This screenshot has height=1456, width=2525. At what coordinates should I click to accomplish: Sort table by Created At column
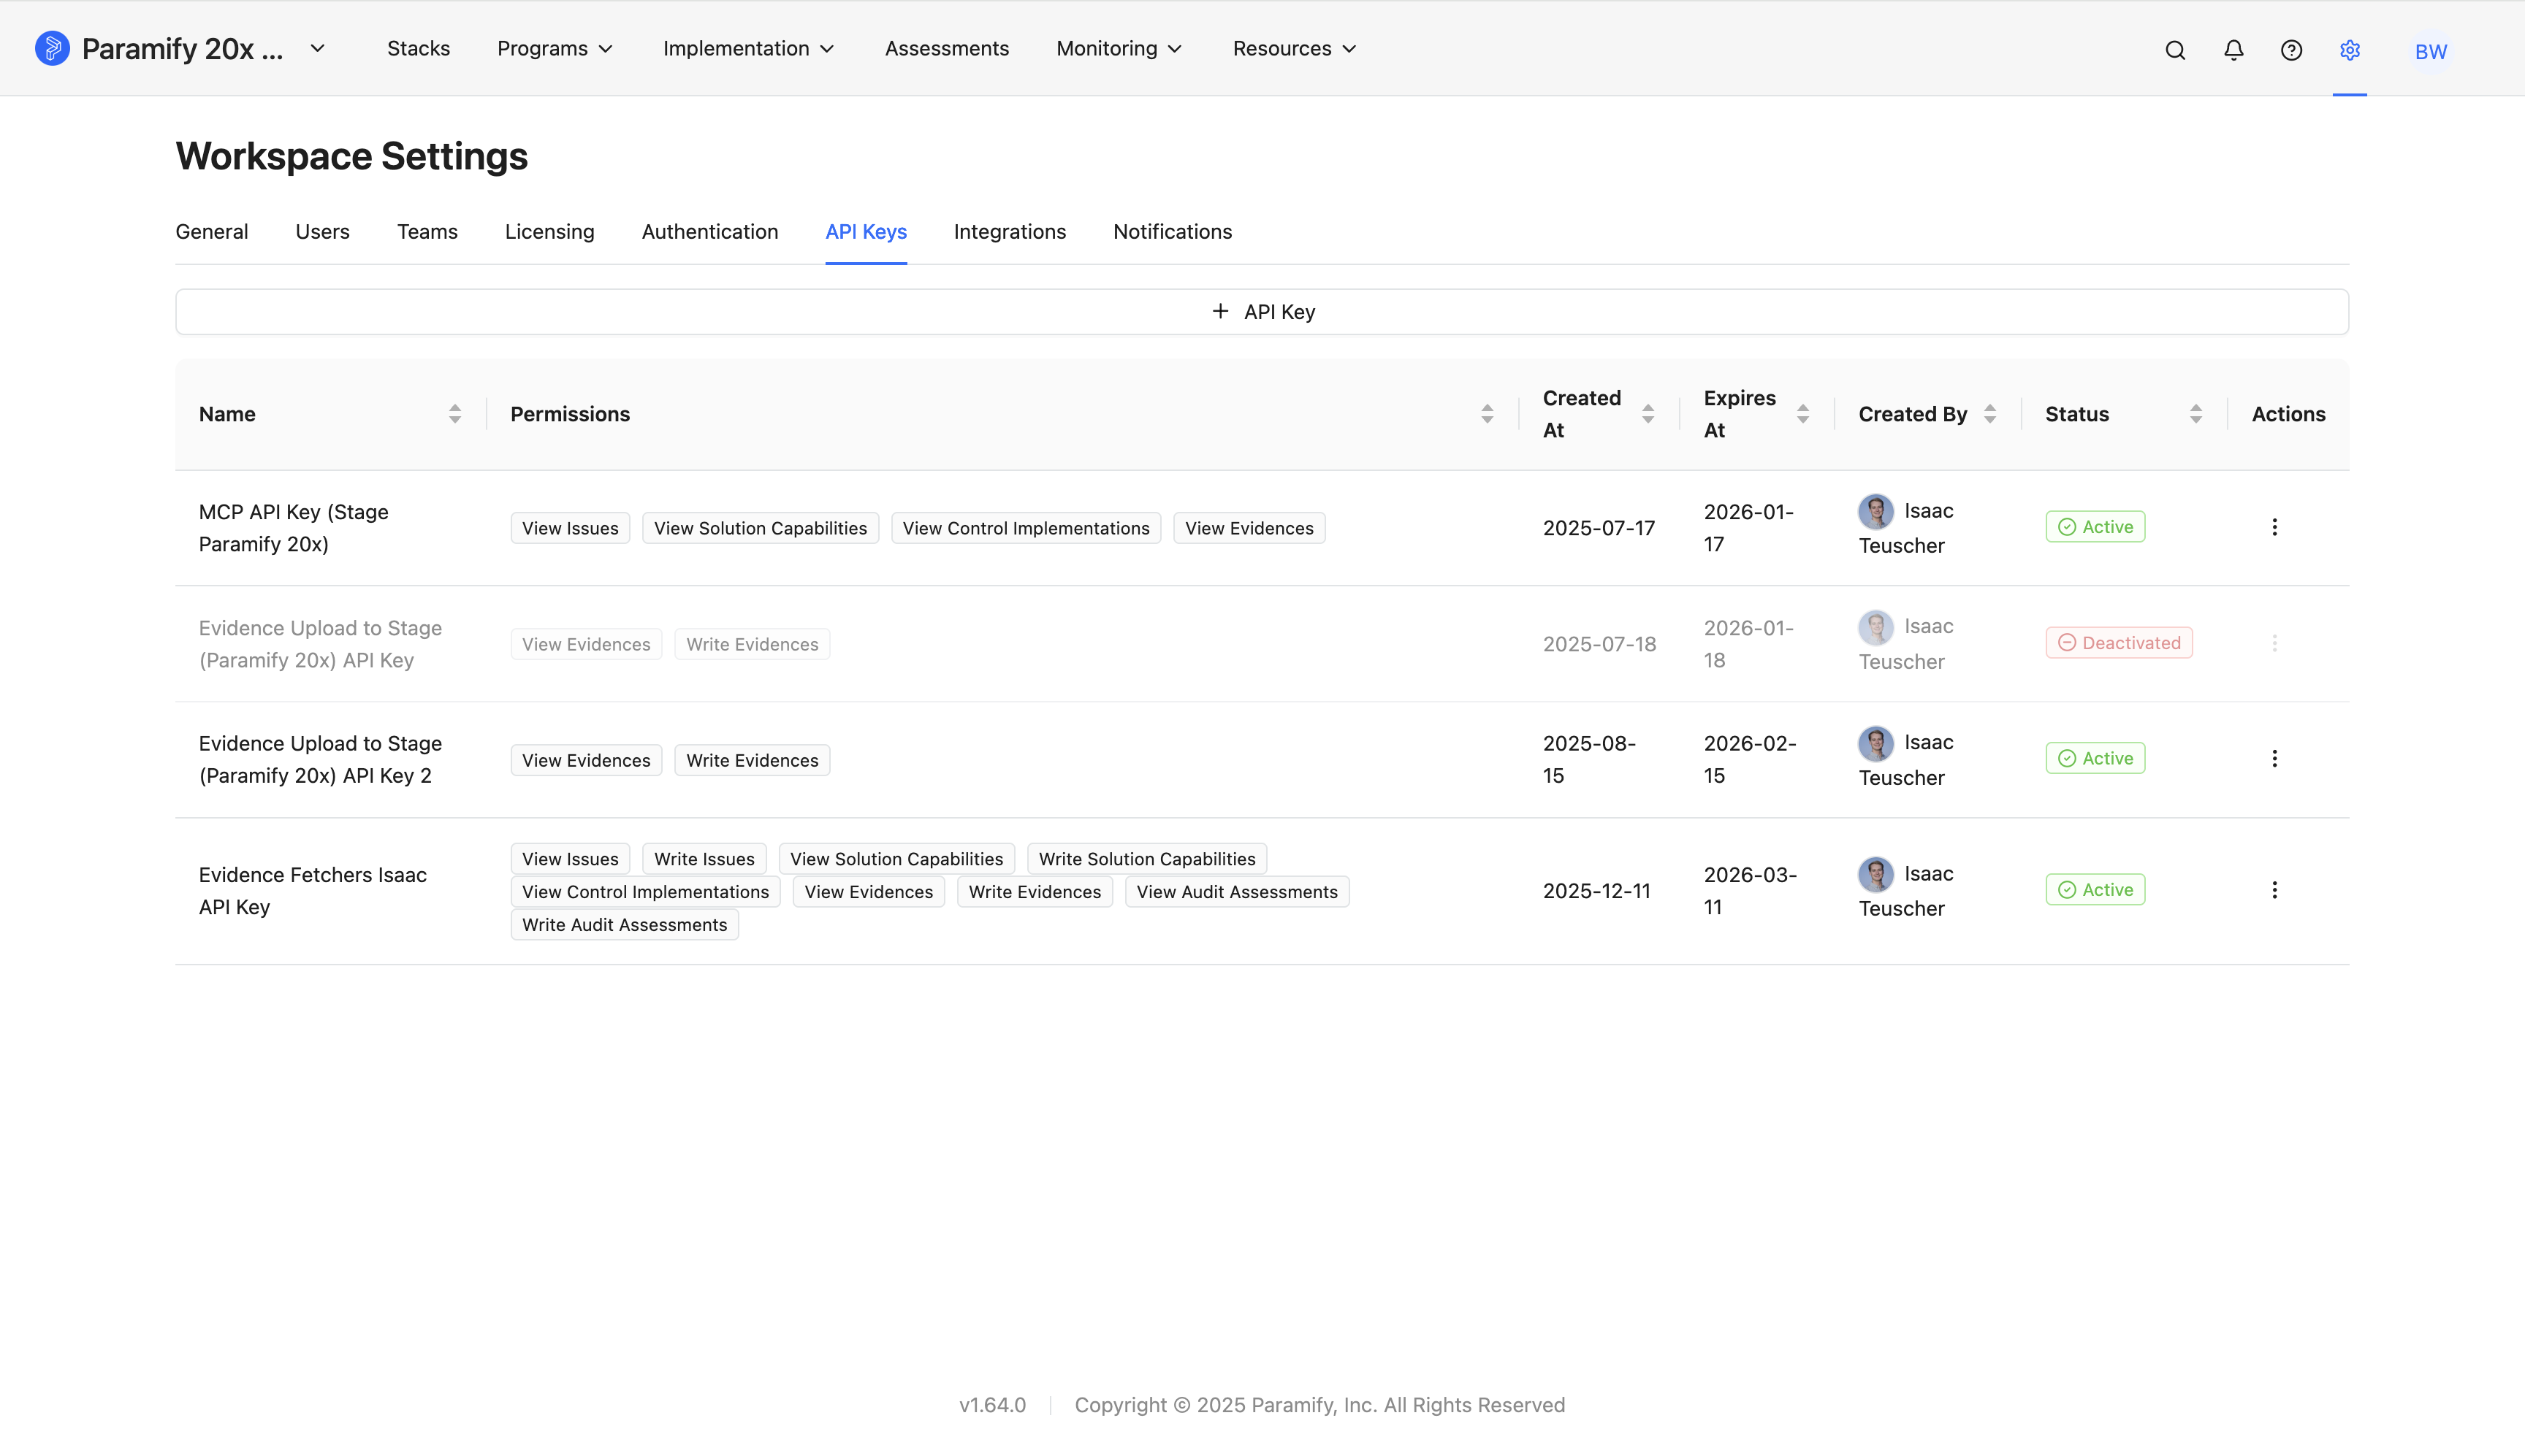(x=1648, y=414)
